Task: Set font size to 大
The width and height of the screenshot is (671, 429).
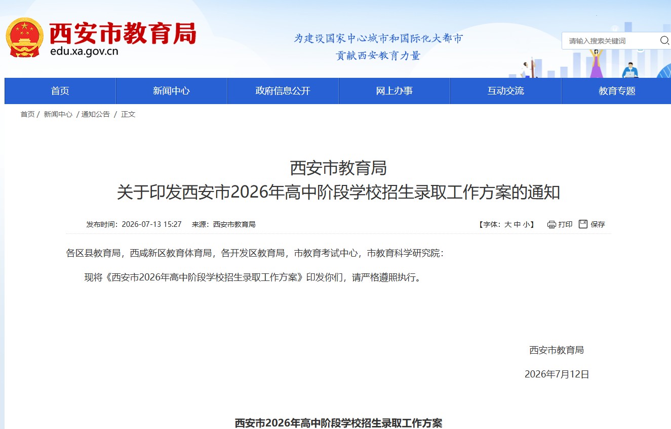Action: pos(508,224)
